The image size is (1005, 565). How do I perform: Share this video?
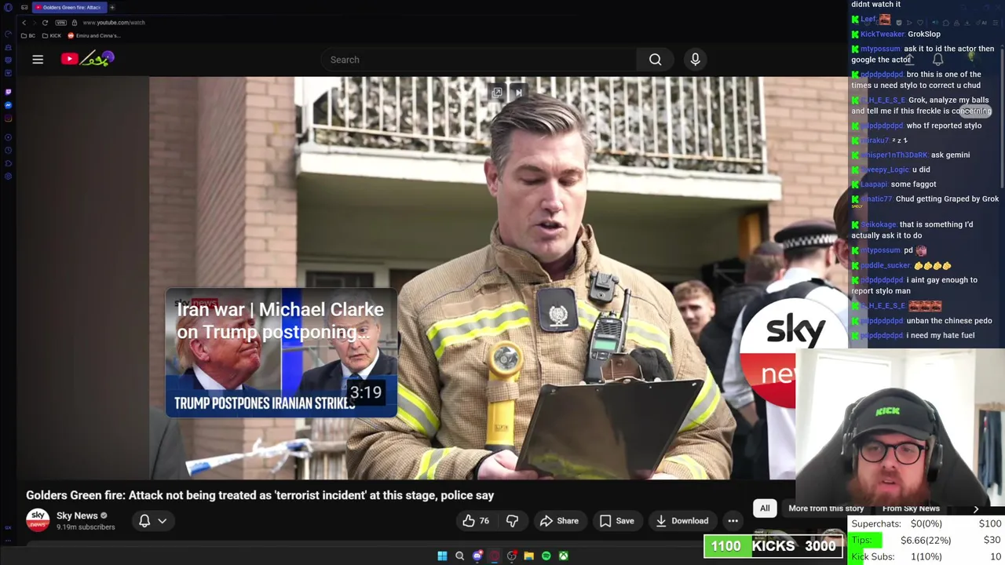coord(559,520)
